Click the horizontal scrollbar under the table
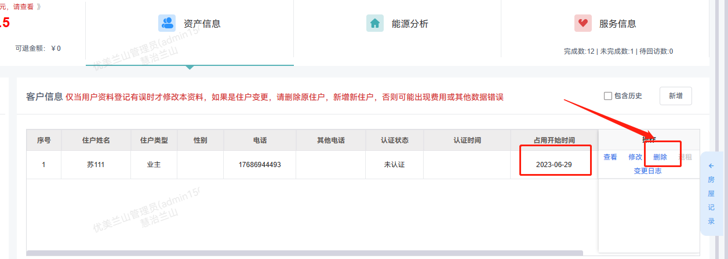The width and height of the screenshot is (728, 259). click(305, 253)
